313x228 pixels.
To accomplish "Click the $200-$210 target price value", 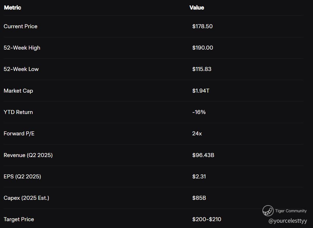I will pyautogui.click(x=207, y=219).
